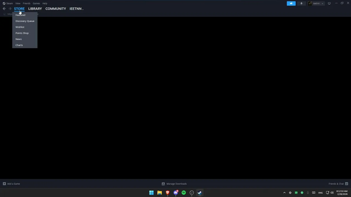Image resolution: width=351 pixels, height=197 pixels.
Task: Click the green circle tray icon
Action: pyautogui.click(x=302, y=193)
